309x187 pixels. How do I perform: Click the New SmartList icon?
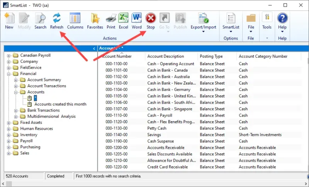[x=9, y=21]
